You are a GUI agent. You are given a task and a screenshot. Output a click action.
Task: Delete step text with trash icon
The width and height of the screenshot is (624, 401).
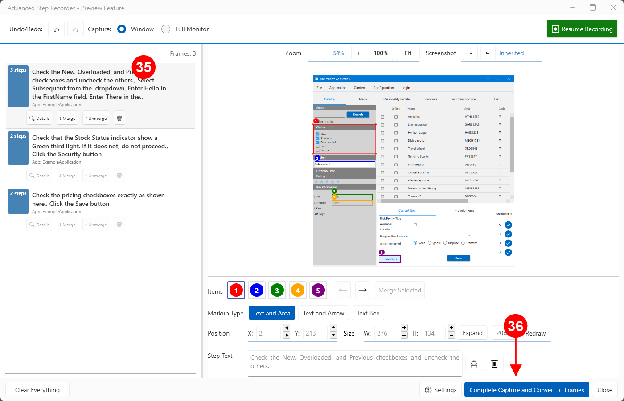[x=494, y=364]
